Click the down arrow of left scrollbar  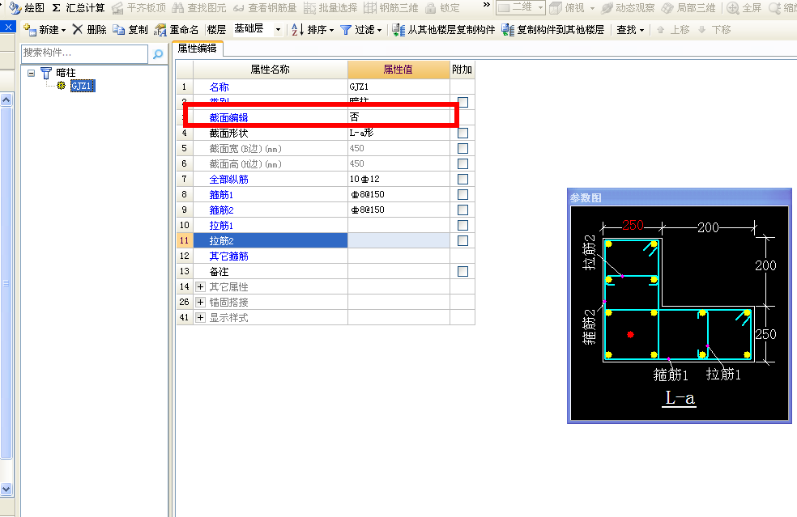[x=6, y=489]
